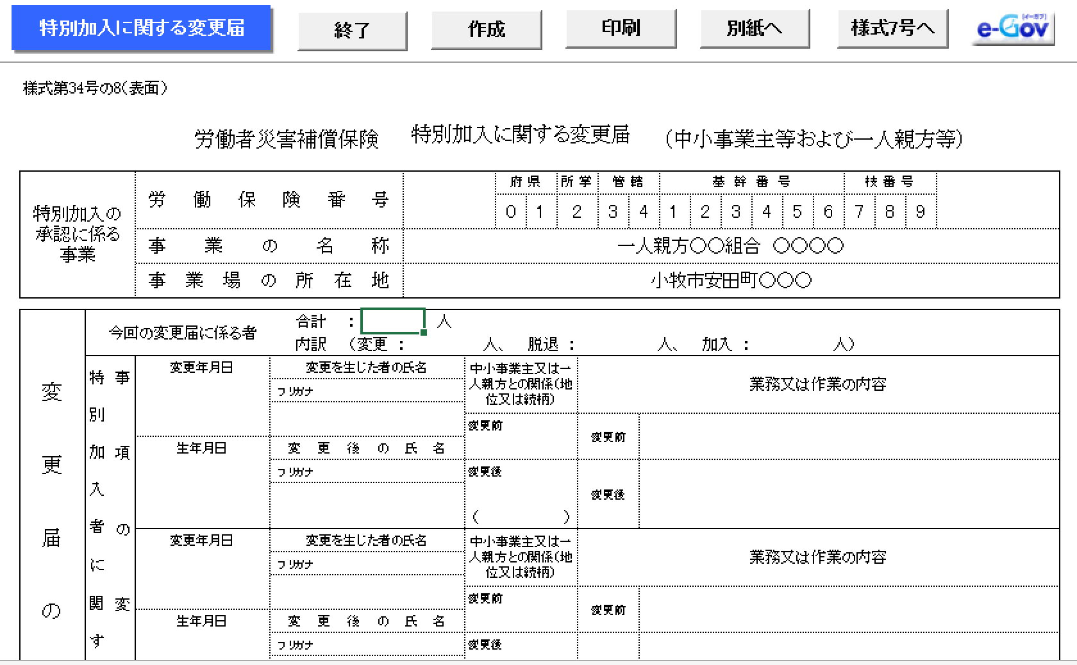Click the 枝番号 digit cell showing 9

(x=921, y=211)
